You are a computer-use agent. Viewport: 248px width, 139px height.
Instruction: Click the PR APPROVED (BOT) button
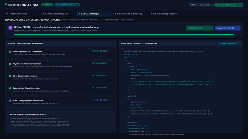pos(199,28)
